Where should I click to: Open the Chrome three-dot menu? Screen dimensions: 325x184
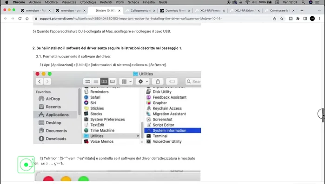pos(319,19)
